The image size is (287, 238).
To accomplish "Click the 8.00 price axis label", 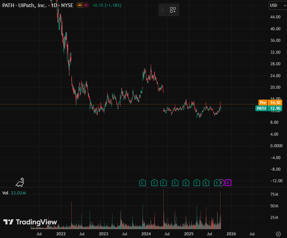I will (x=274, y=122).
